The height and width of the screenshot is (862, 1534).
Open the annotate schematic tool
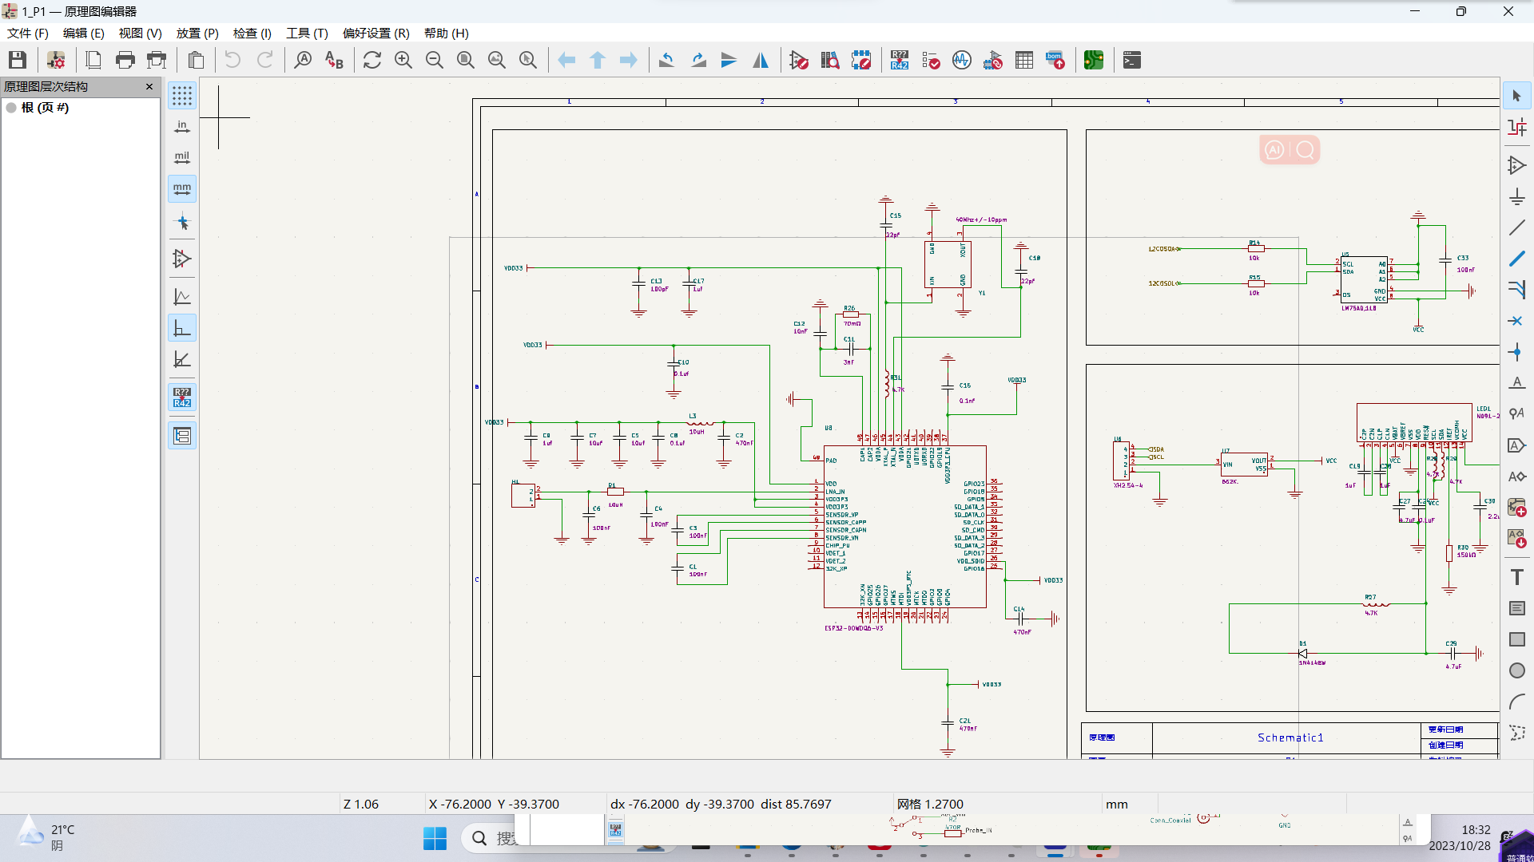tap(899, 60)
